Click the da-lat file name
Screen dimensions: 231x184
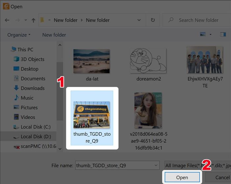[x=92, y=79]
